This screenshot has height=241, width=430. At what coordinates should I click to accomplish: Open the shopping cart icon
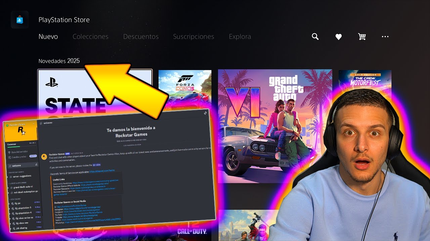(x=362, y=36)
